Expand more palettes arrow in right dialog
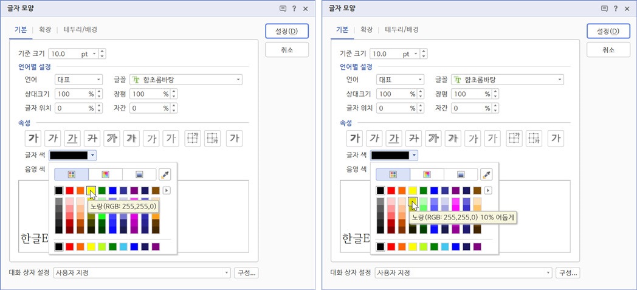Screen dimensions: 637x290 coord(488,190)
